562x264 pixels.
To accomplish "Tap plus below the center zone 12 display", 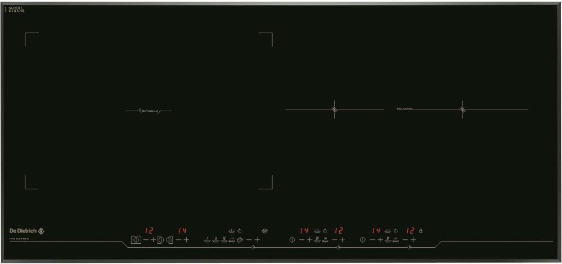I will (342, 240).
